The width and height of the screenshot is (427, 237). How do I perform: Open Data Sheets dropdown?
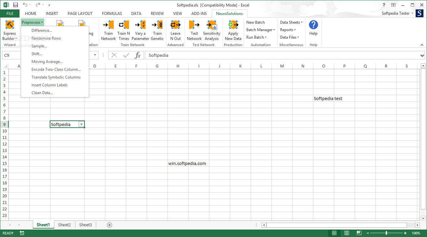(291, 22)
